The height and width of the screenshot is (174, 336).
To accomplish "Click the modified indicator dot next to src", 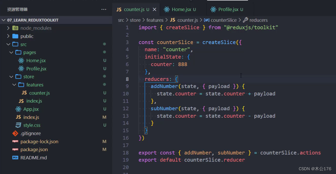I will 104,44.
